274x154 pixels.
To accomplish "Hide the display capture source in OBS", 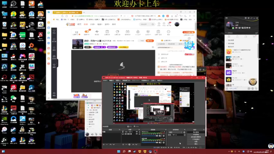I will [137, 134].
